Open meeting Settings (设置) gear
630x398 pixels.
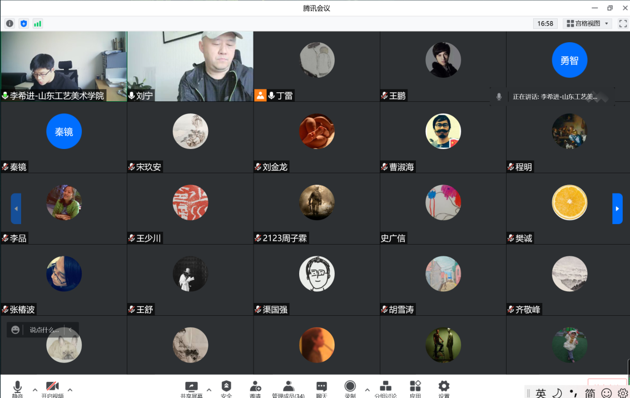click(x=443, y=387)
